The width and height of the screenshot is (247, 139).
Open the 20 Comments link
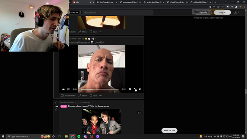(68, 96)
